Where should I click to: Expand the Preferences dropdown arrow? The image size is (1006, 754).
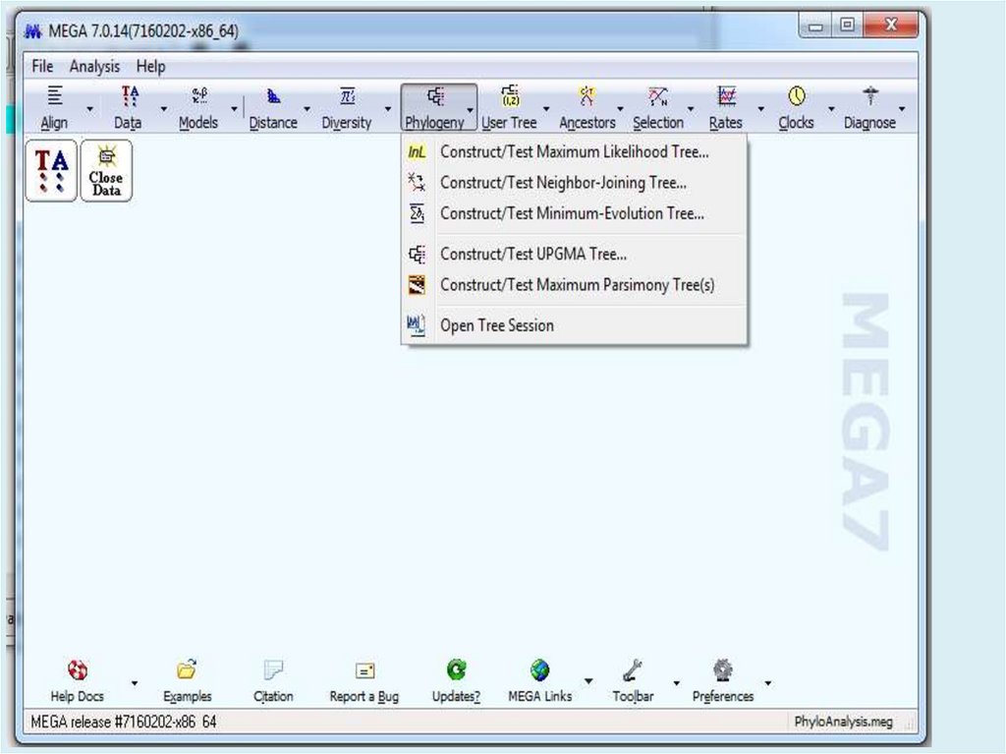click(x=768, y=682)
